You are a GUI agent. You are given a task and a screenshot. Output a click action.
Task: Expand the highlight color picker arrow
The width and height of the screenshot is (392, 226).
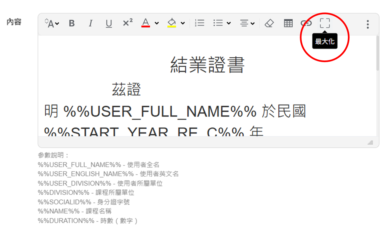183,23
